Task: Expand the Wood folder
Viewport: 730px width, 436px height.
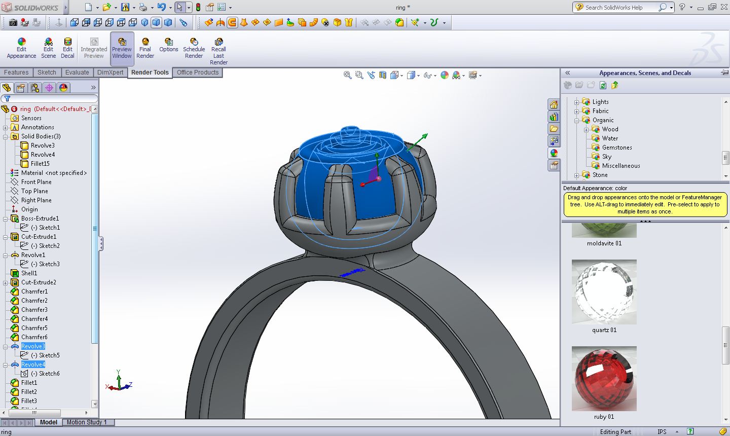Action: pos(586,129)
